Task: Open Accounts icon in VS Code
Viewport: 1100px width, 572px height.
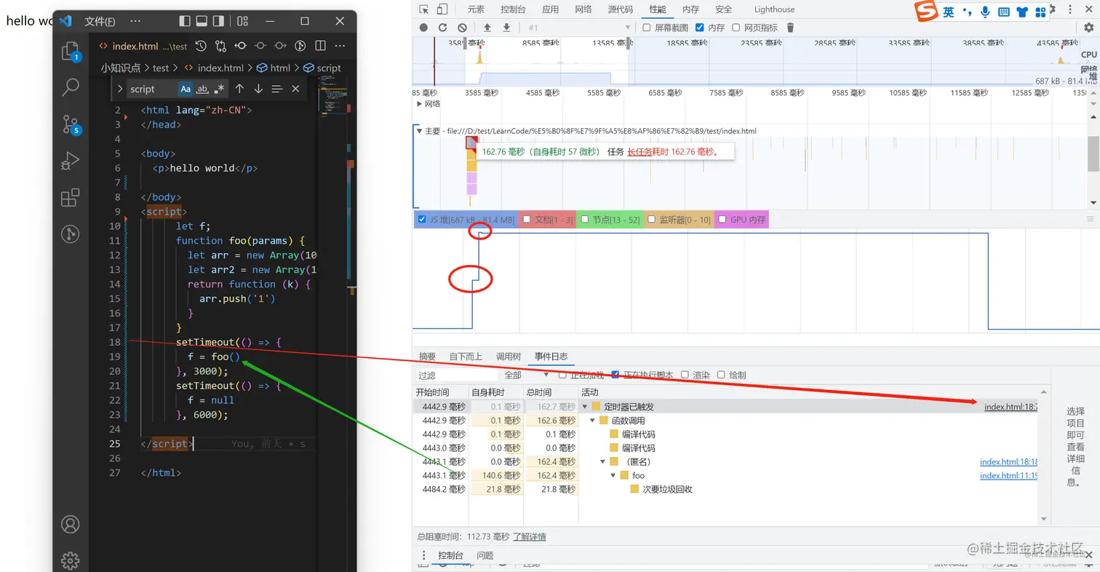Action: click(x=71, y=524)
